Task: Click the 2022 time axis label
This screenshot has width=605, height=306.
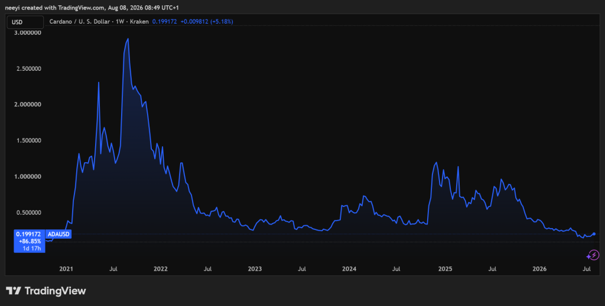Action: [x=161, y=269]
